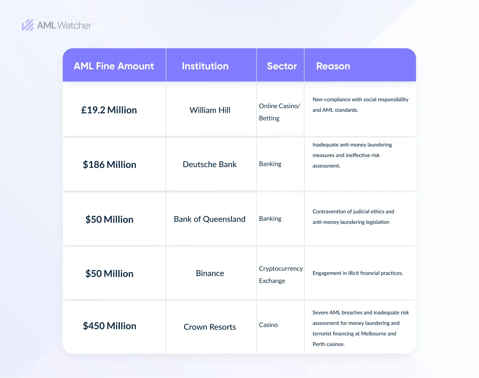Image resolution: width=479 pixels, height=378 pixels.
Task: Click the Online Casino/Betting sector cell
Action: coord(279,112)
